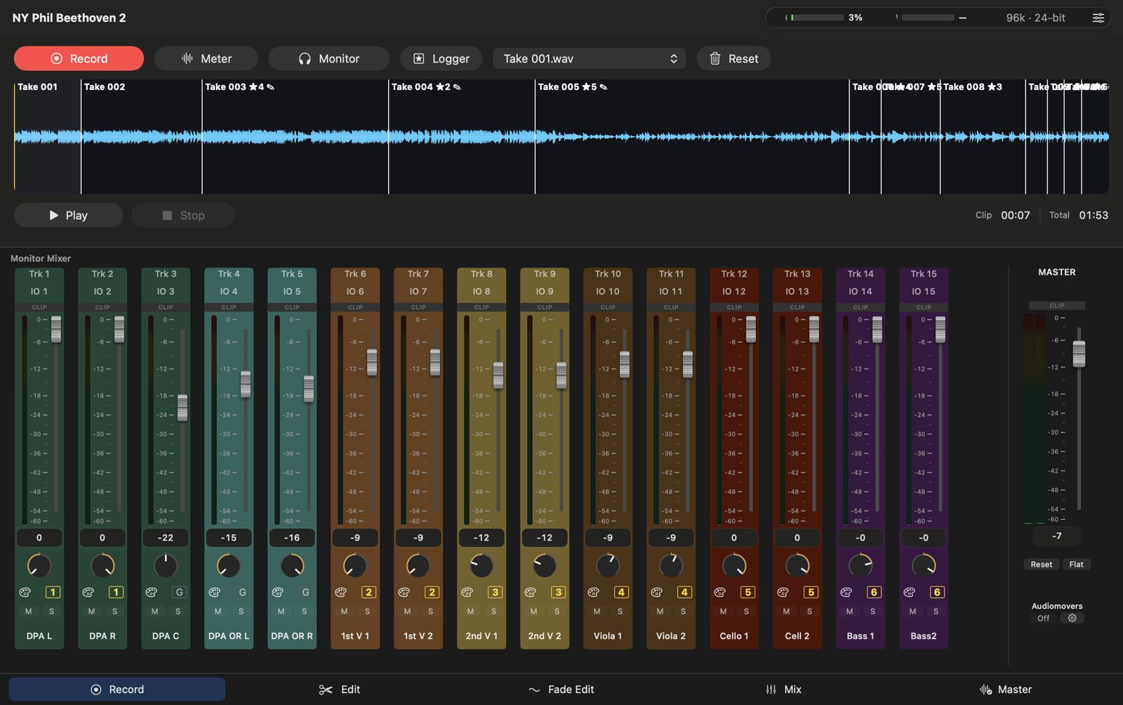Click the palette icon on DPA OR R track
The width and height of the screenshot is (1123, 705).
coord(277,592)
